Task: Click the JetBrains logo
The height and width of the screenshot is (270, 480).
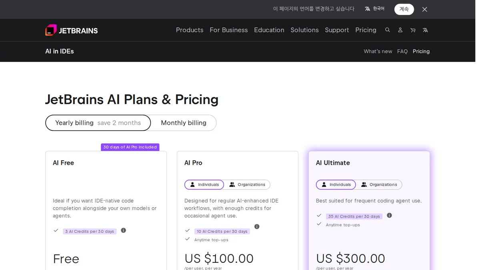Action: (x=72, y=30)
